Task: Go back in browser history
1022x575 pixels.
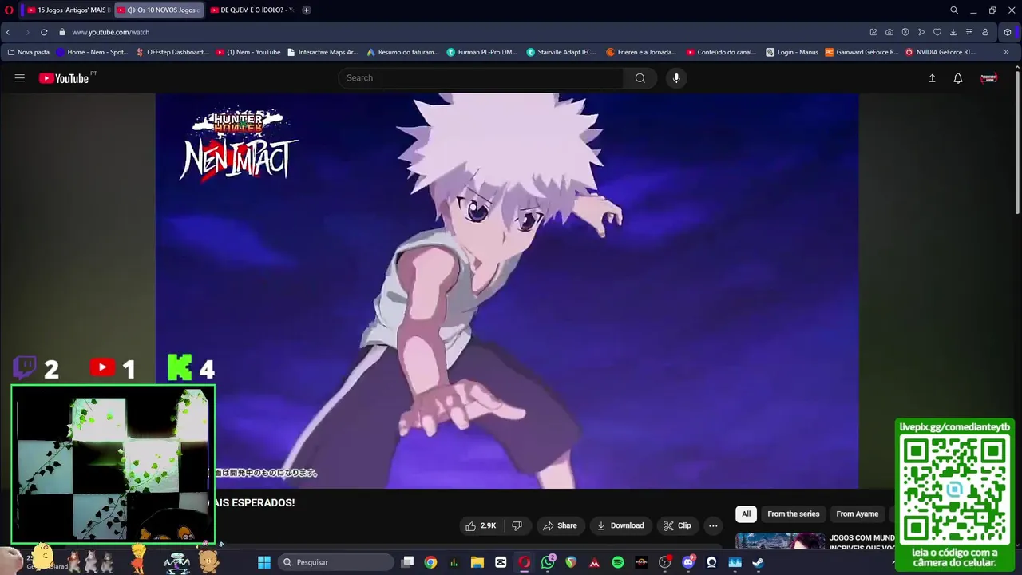Action: coord(8,32)
